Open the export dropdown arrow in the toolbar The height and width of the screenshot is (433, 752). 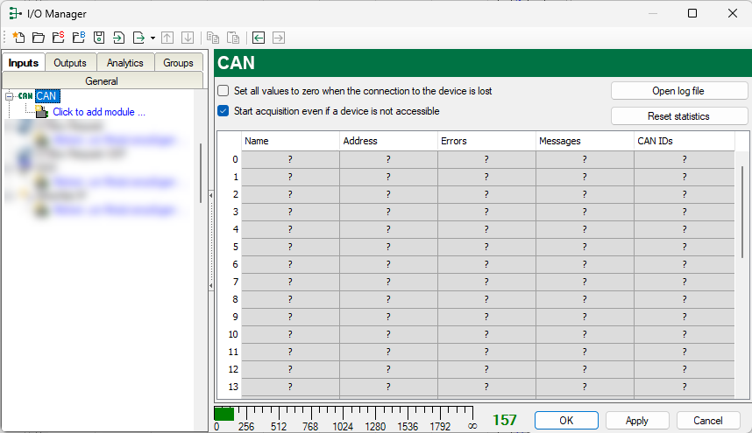tap(153, 38)
